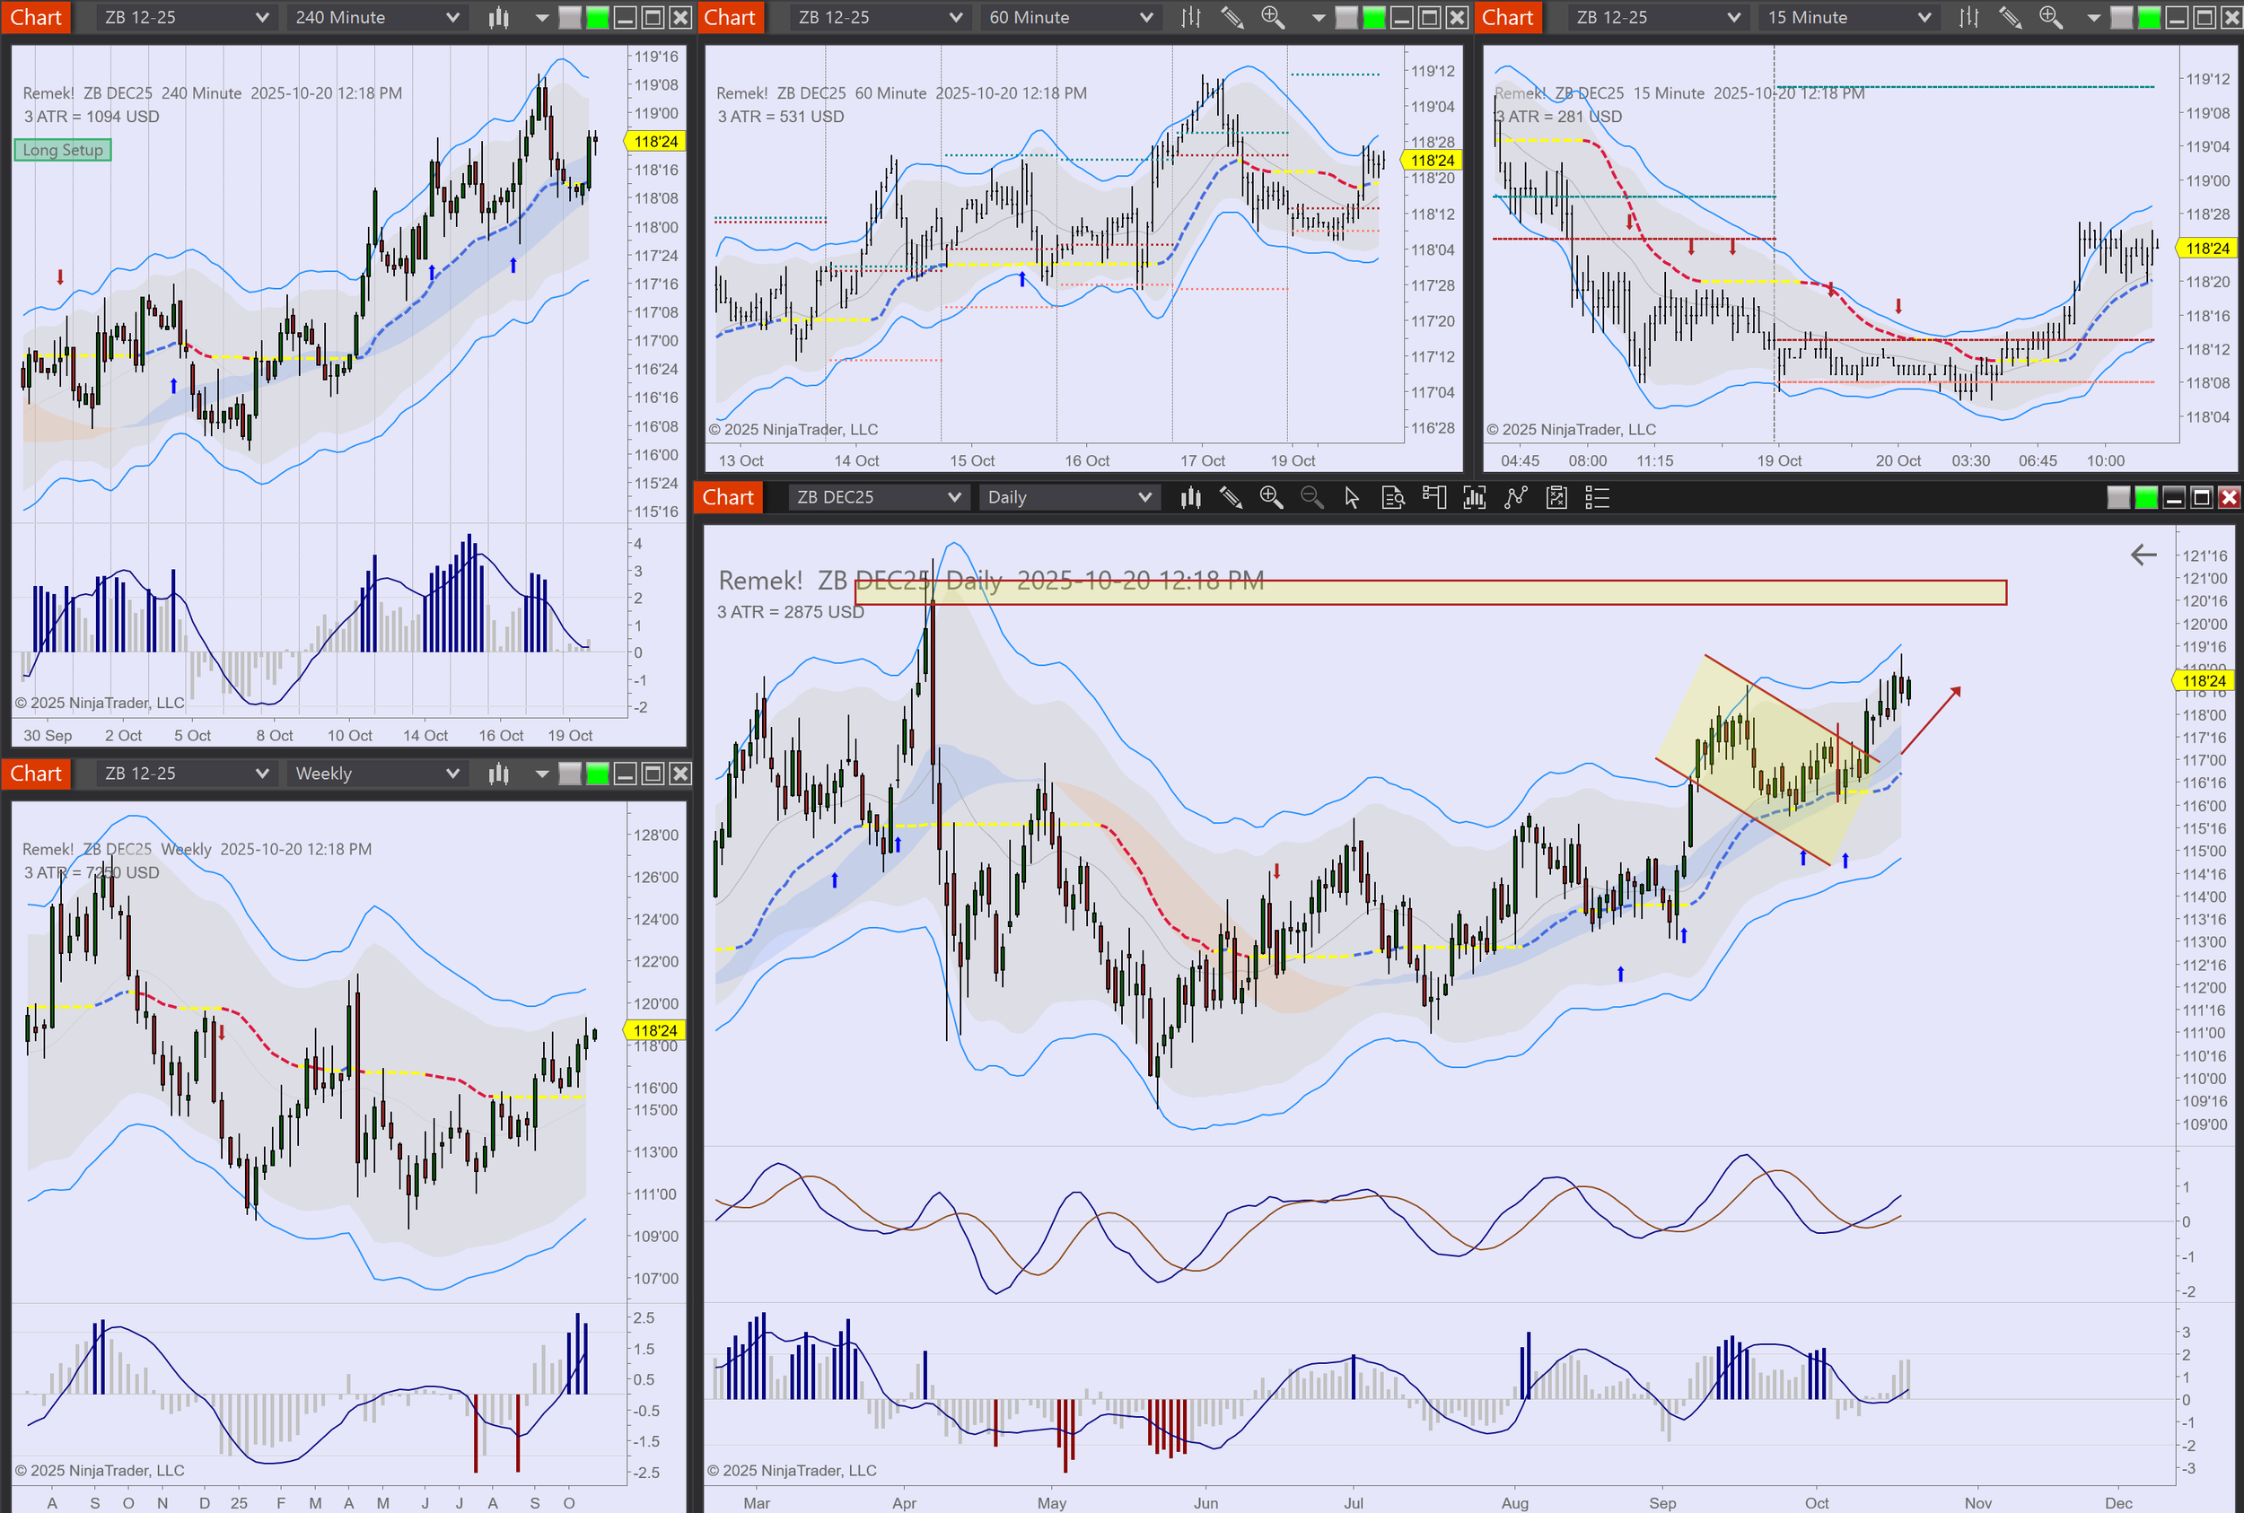Toggle gray interval link on Daily chart
This screenshot has width=2244, height=1513.
click(2118, 498)
